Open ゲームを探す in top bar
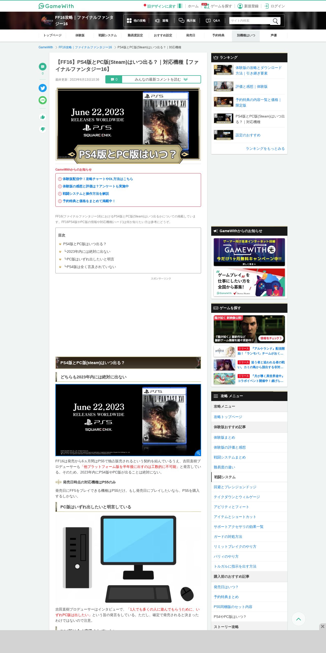326x653 pixels. point(218,6)
